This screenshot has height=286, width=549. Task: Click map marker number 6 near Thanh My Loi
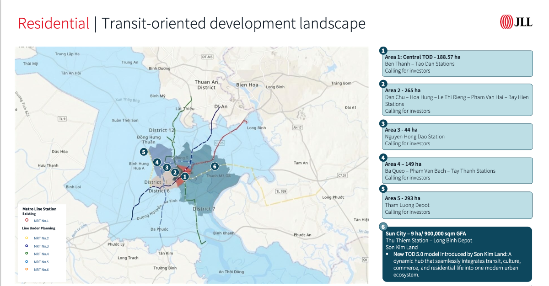point(215,166)
